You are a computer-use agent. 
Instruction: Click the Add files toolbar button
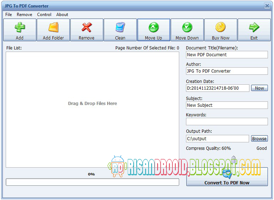[x=20, y=30]
